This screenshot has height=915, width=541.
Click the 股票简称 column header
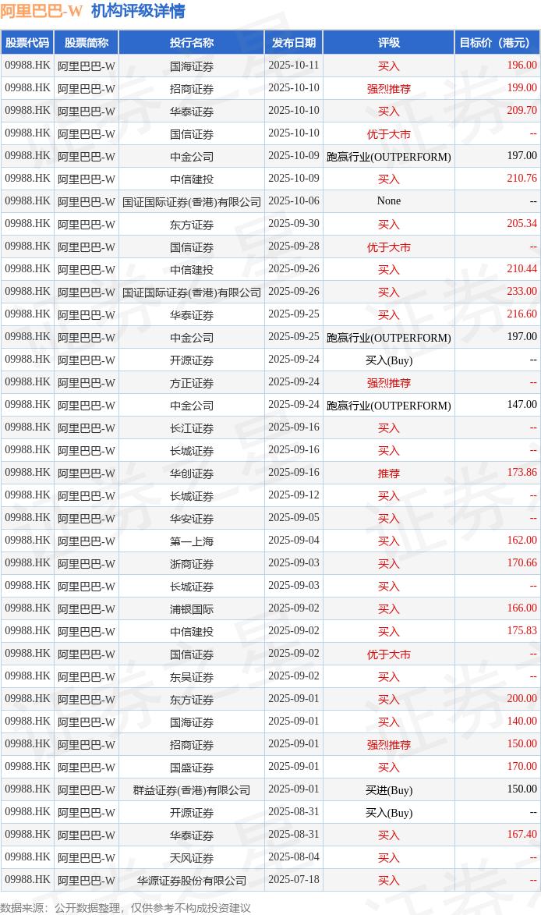pyautogui.click(x=87, y=43)
